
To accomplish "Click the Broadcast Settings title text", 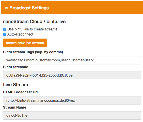I will 29,8.
